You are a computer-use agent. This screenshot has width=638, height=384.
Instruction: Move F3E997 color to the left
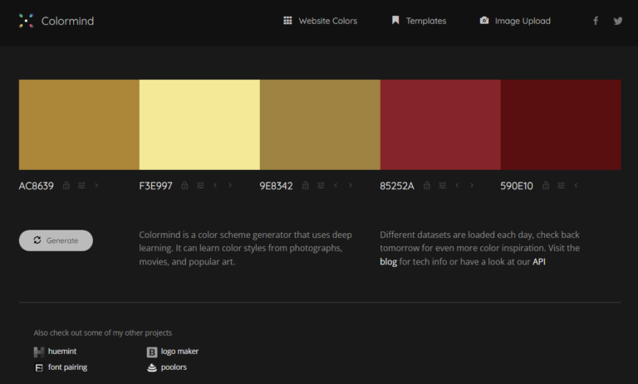(215, 186)
